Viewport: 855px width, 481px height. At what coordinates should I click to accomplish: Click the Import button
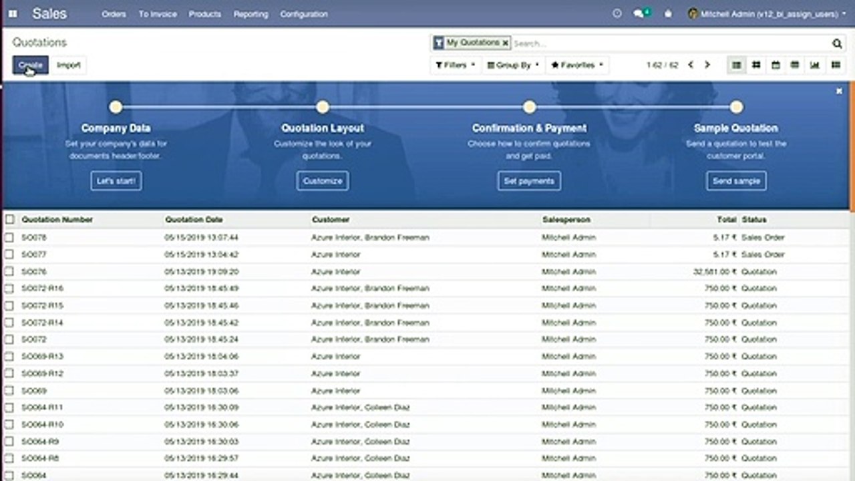[68, 65]
